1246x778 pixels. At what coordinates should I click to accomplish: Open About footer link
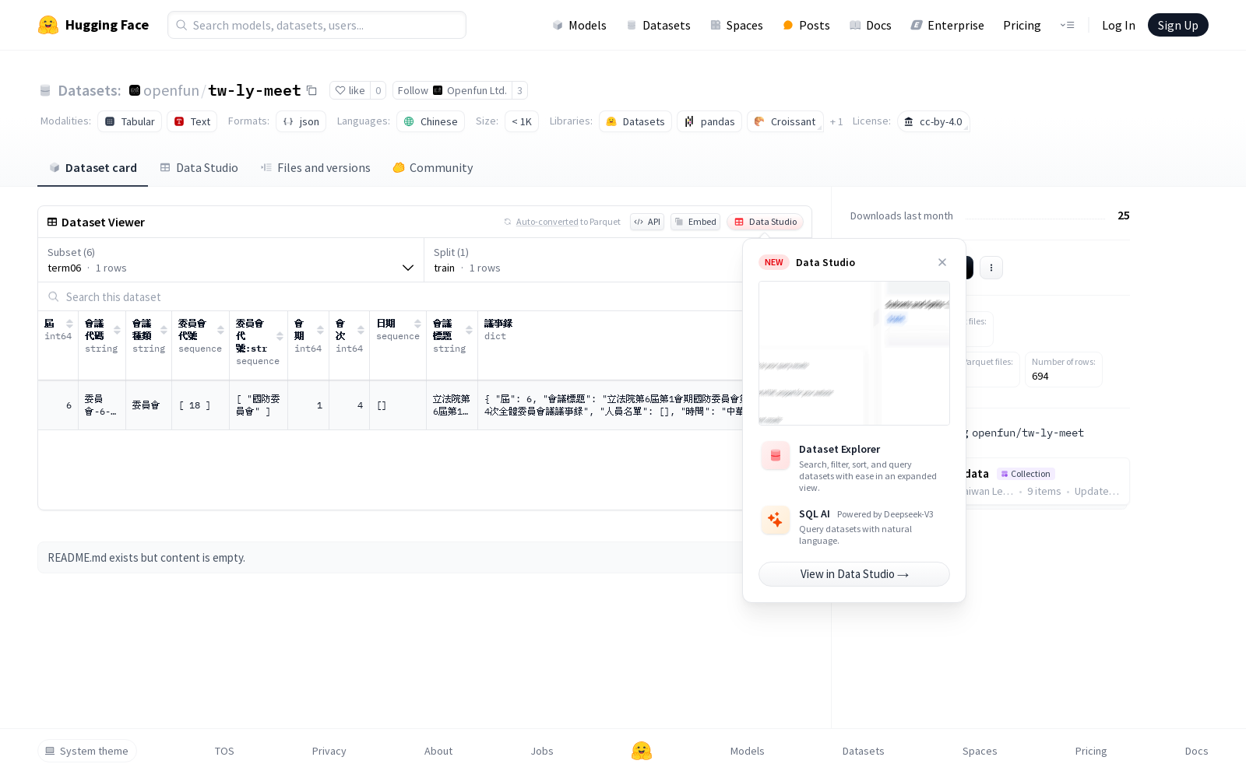438,751
